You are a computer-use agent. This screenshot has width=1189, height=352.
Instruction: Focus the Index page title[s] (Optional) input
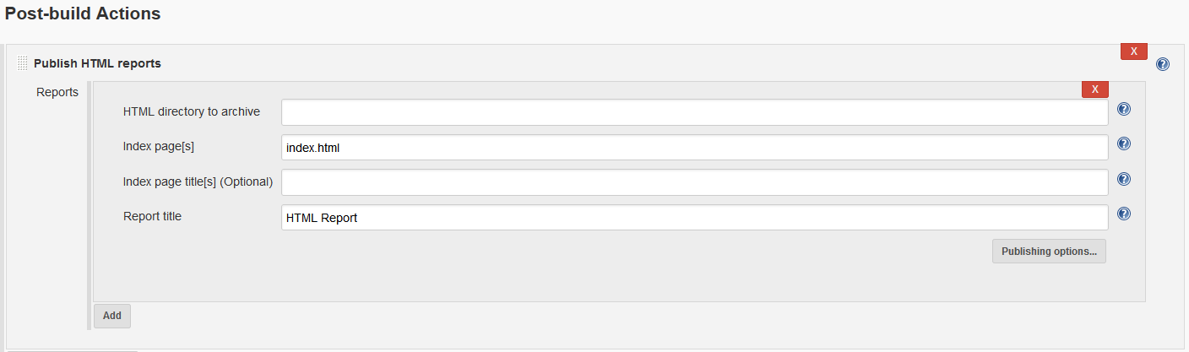(x=694, y=181)
